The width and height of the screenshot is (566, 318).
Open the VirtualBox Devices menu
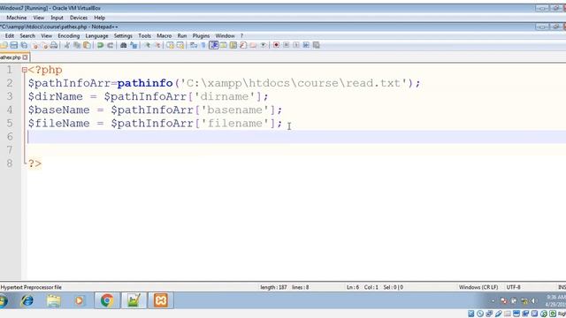pyautogui.click(x=79, y=18)
